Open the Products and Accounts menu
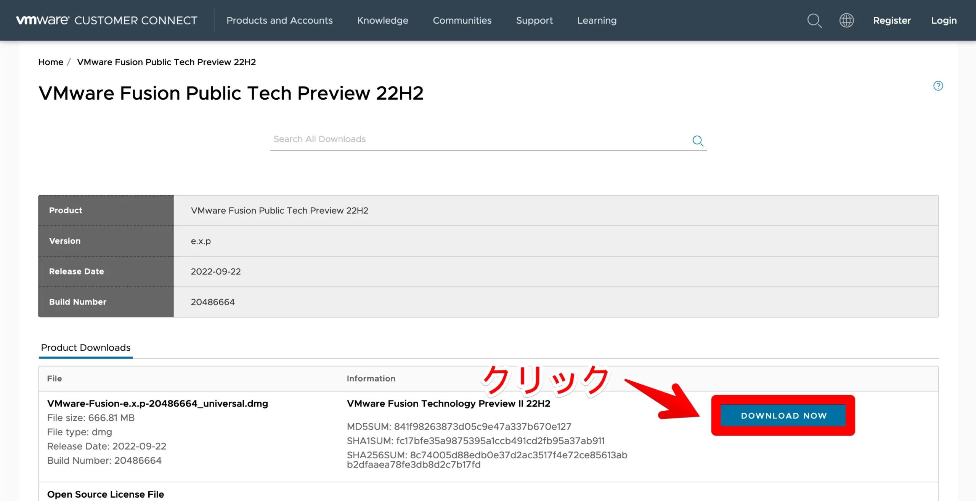 pyautogui.click(x=279, y=20)
